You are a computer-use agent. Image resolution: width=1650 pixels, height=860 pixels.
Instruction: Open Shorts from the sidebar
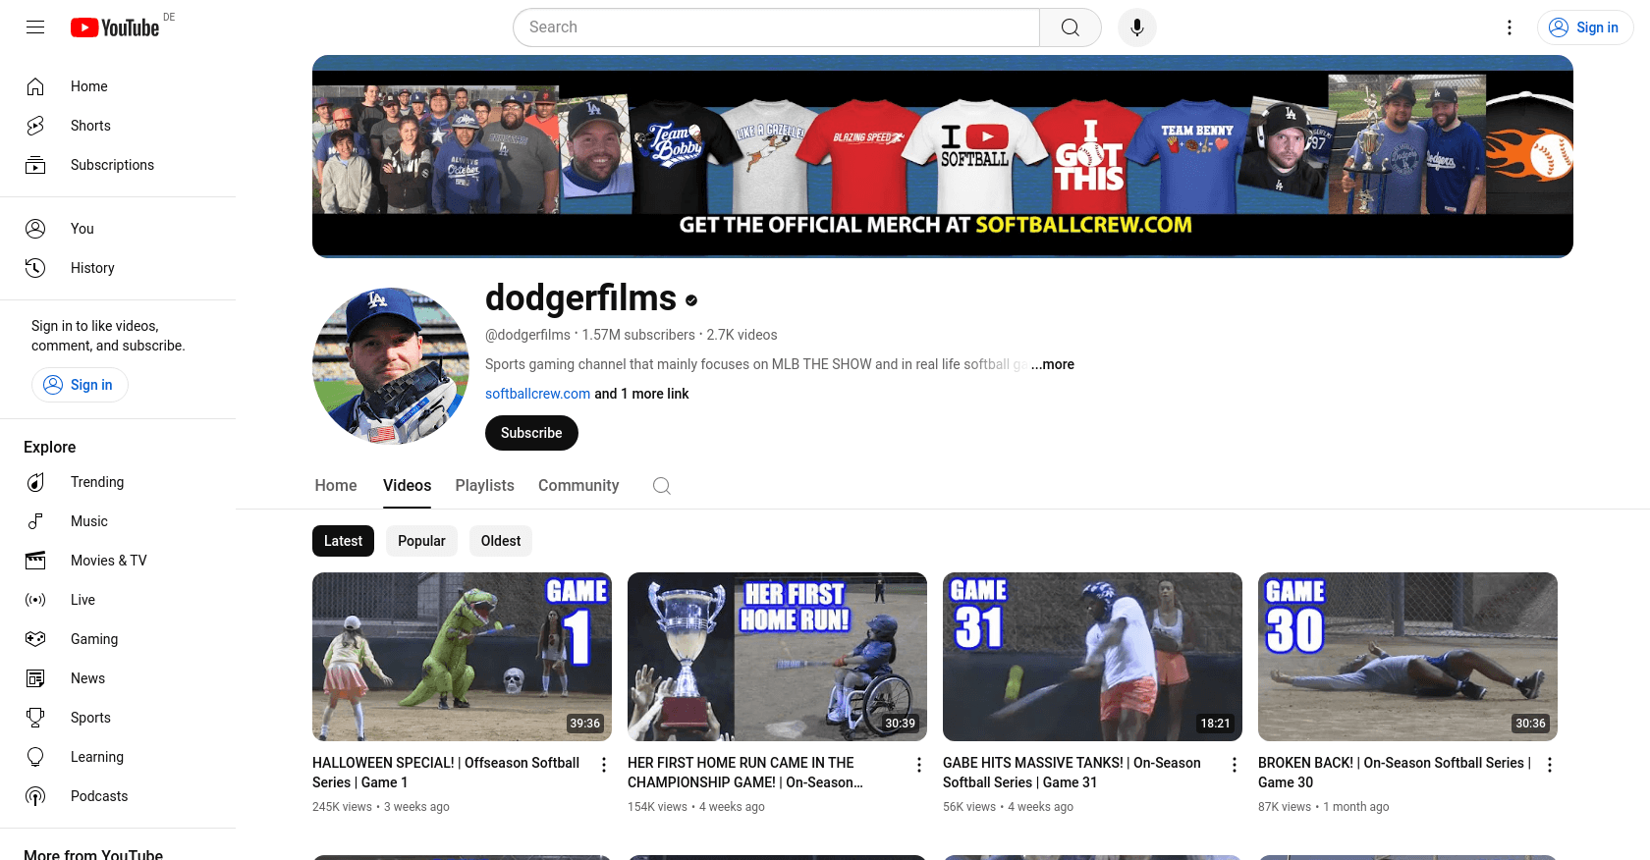pos(90,126)
